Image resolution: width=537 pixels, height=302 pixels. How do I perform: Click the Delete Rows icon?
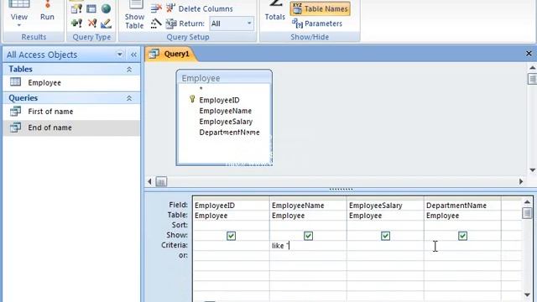(x=156, y=8)
